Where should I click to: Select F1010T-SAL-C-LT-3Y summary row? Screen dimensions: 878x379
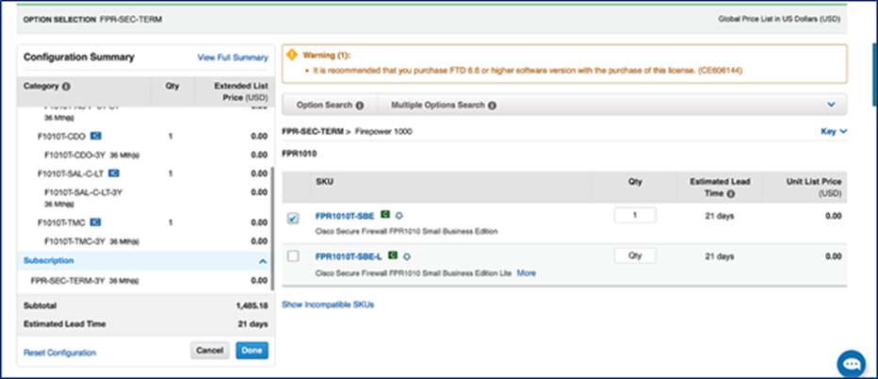(x=145, y=198)
